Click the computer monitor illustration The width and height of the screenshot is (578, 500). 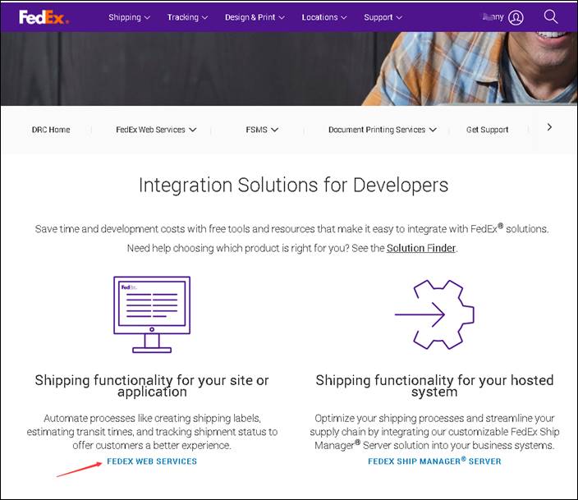pos(152,314)
